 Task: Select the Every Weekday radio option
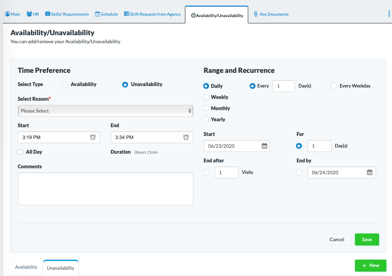click(x=334, y=86)
